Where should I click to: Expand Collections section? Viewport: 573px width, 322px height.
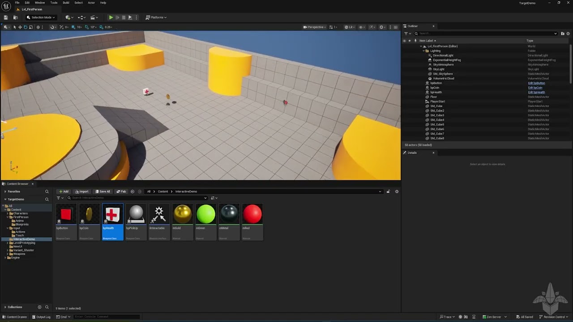point(5,307)
